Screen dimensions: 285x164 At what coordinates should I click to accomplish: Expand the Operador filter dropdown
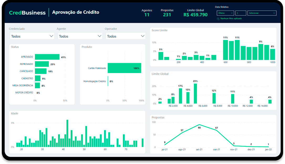tap(125, 36)
